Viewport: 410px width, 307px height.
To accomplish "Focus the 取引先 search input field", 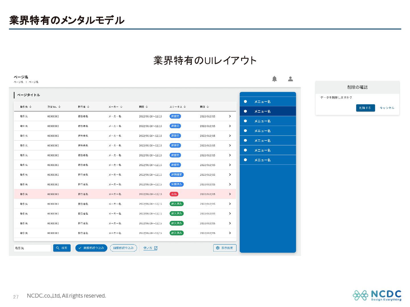I will pos(32,248).
